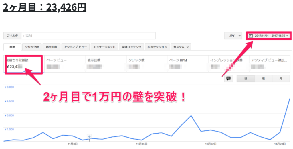The width and height of the screenshot is (293, 149).
Task: Switch chart granularity to 日 (day)
Action: coord(246,79)
